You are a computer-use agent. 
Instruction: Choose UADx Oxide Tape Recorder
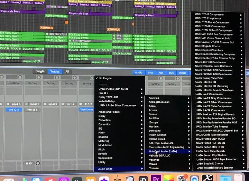coord(212,134)
